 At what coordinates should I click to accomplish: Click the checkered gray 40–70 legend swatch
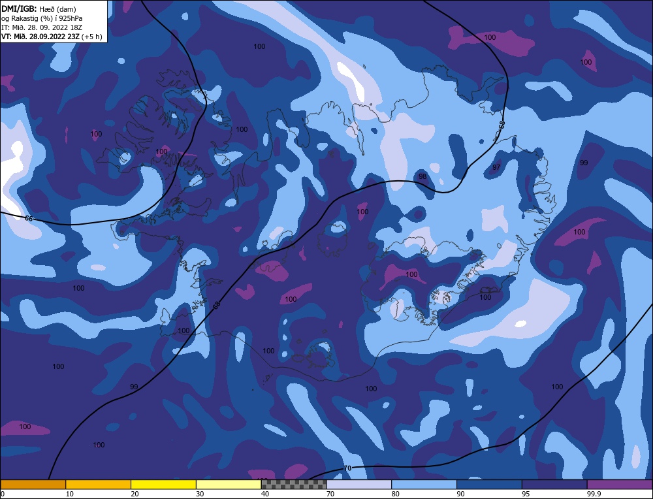[294, 485]
